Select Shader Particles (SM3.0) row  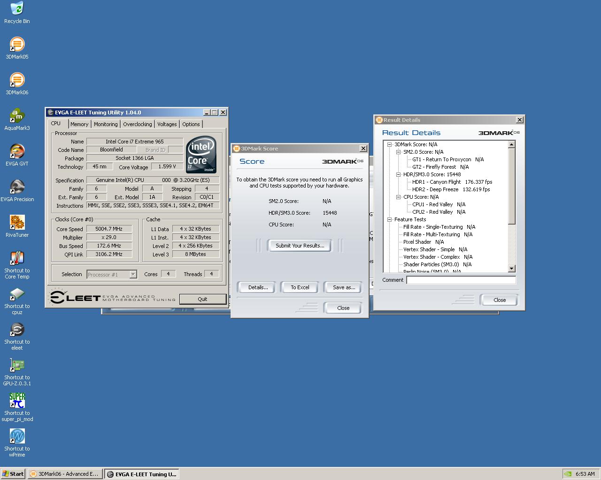coord(437,264)
